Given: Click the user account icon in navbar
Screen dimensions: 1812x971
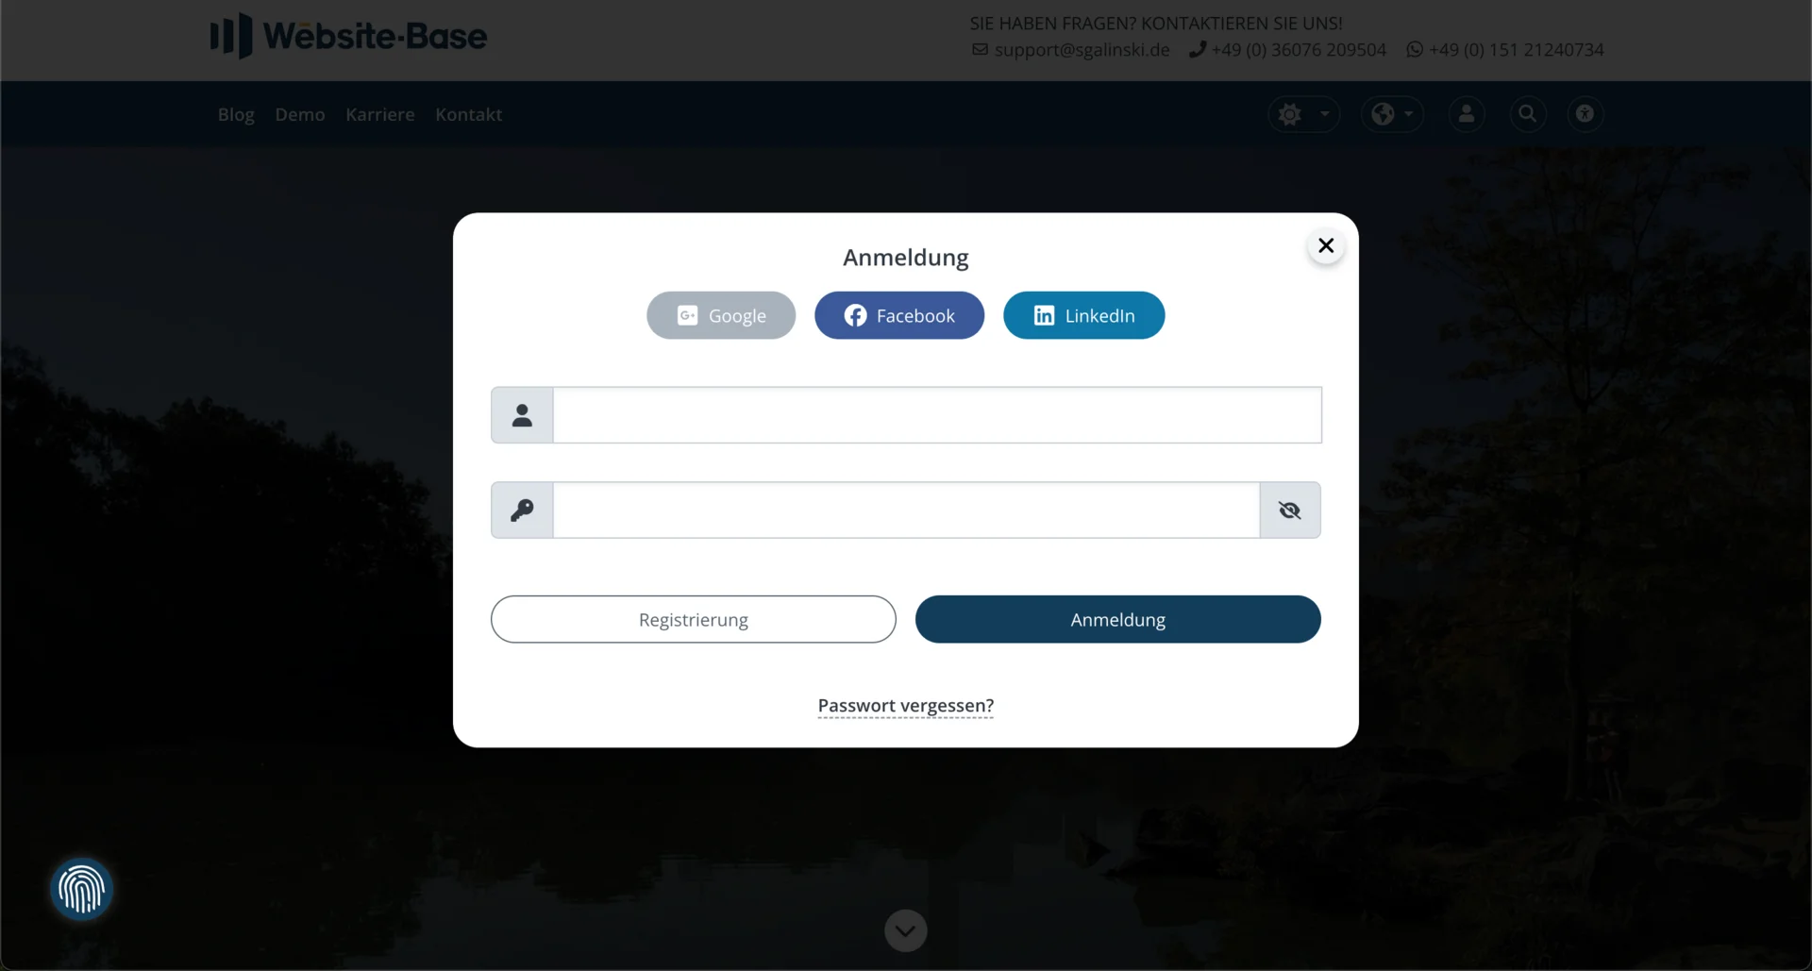Looking at the screenshot, I should click(x=1466, y=114).
